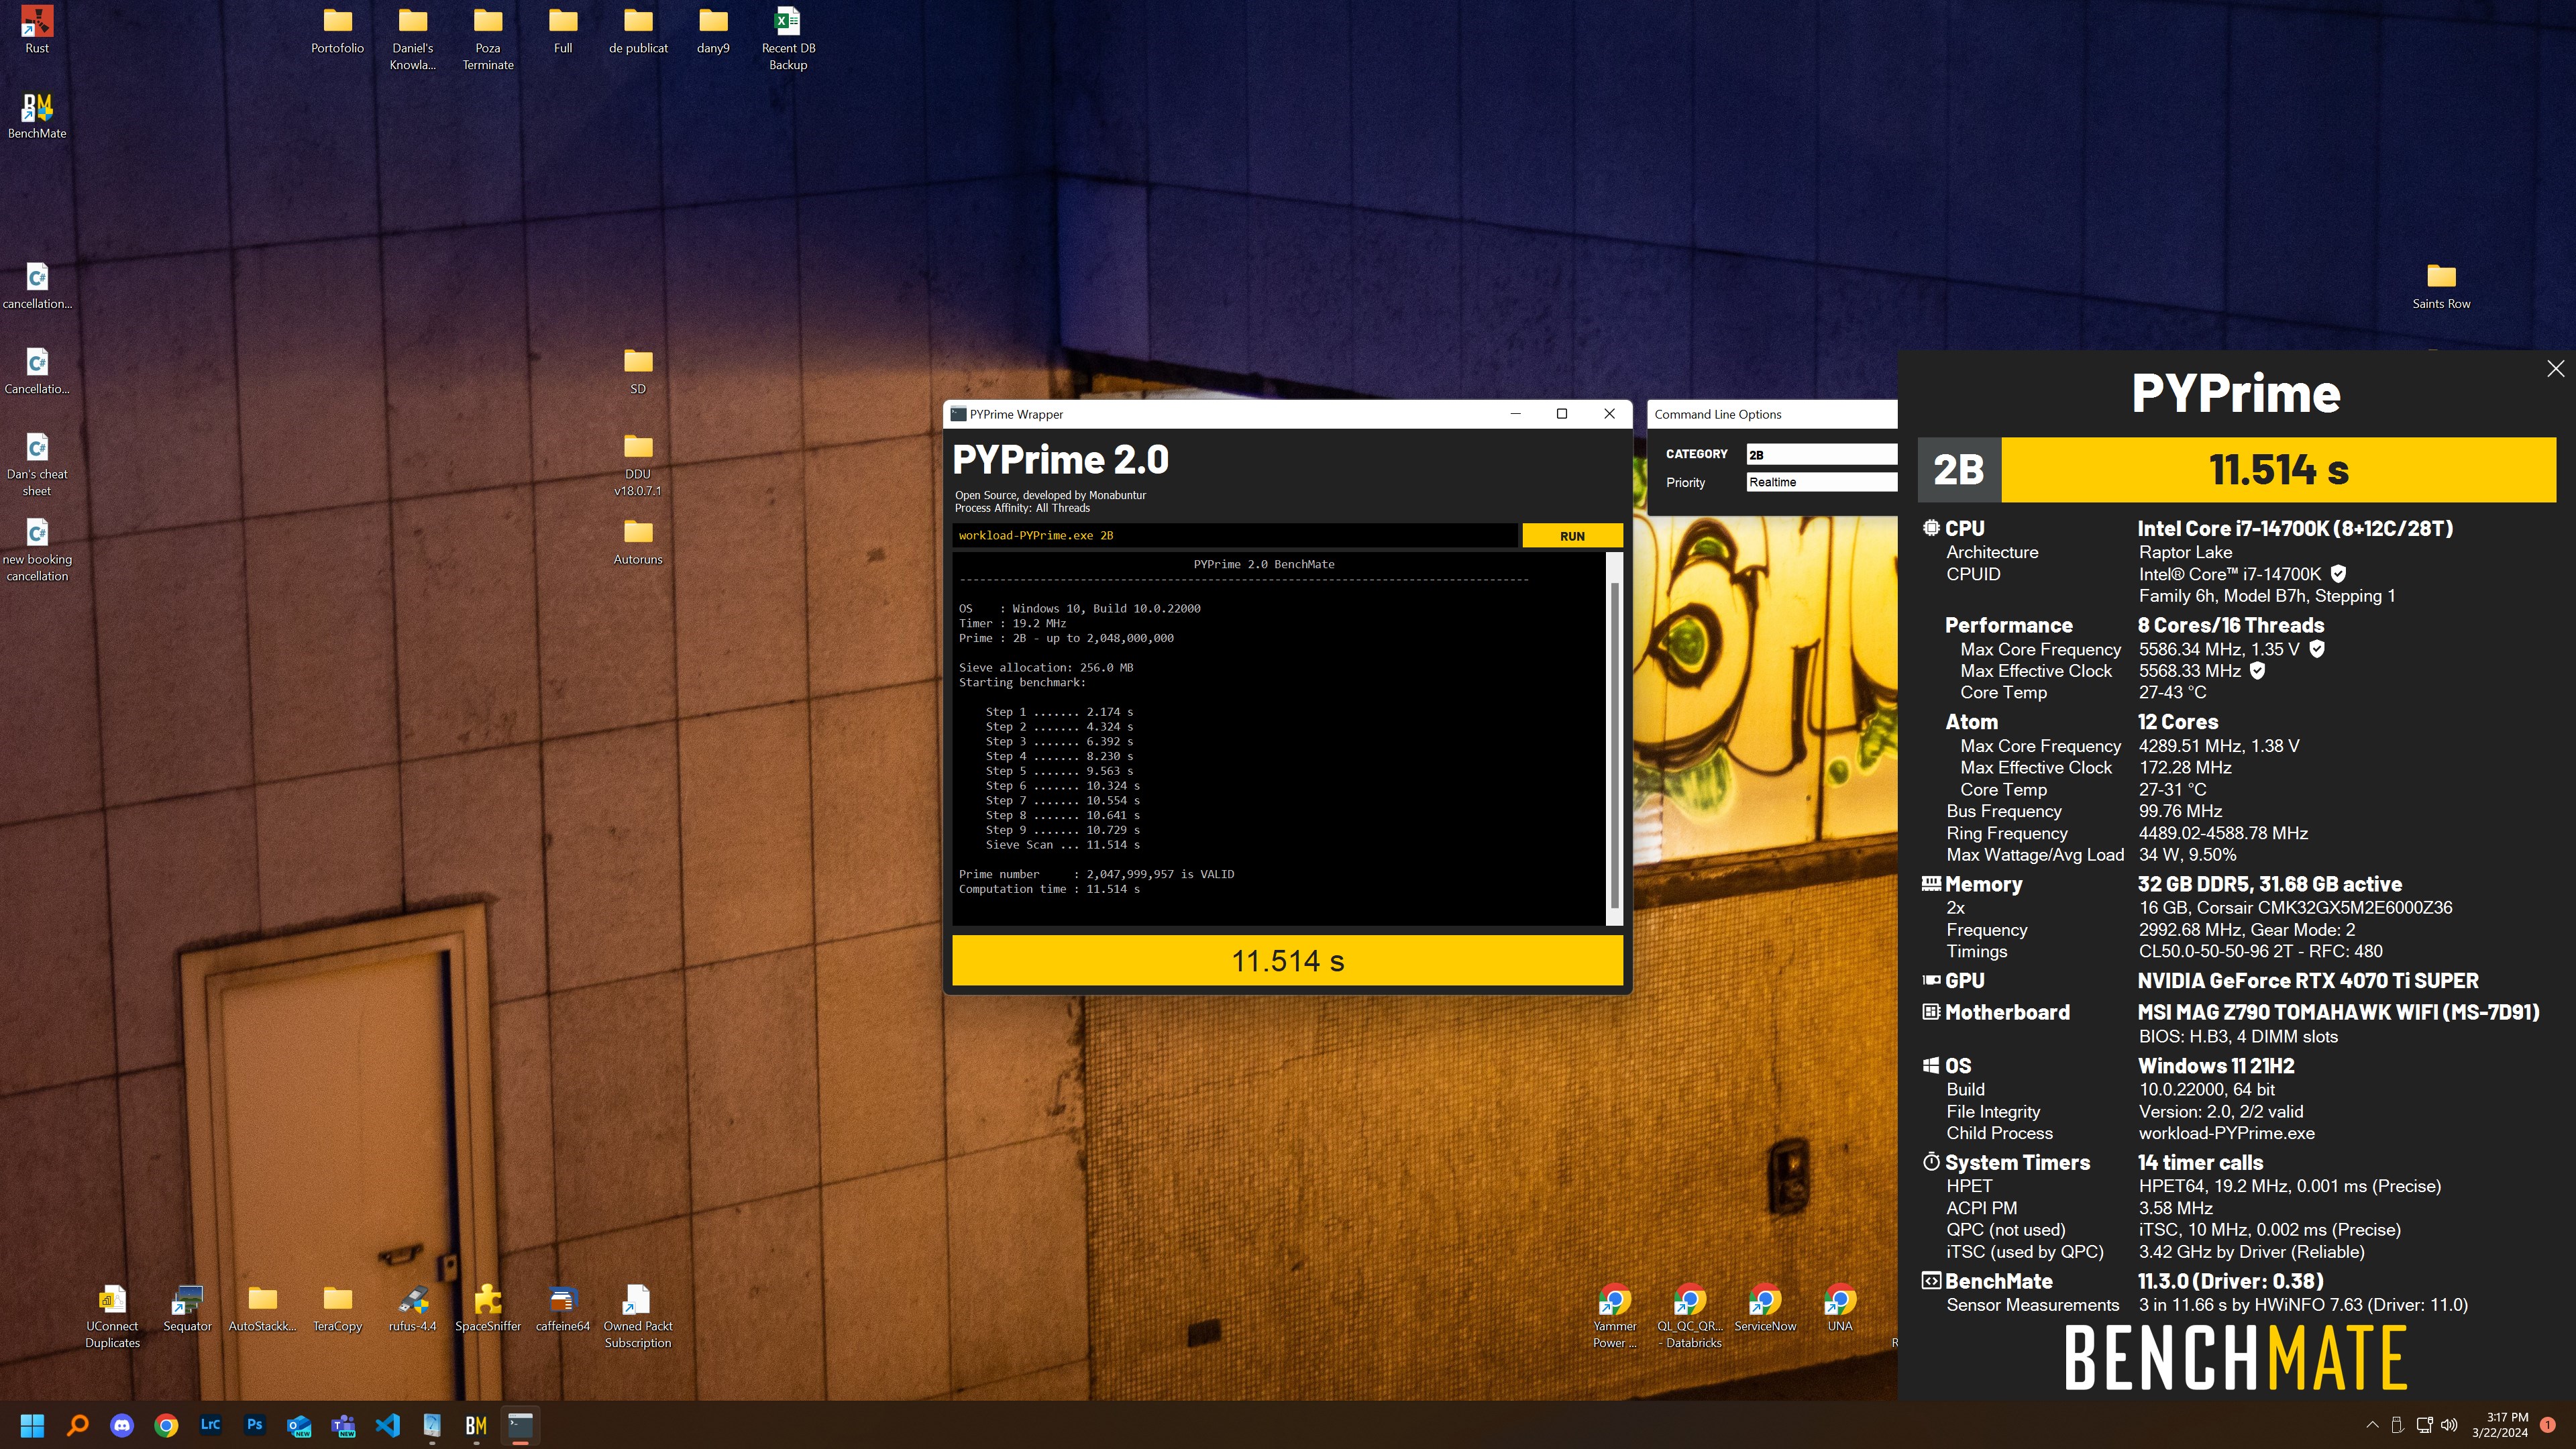This screenshot has height=1449, width=2576.
Task: Select the Sequator shortcut
Action: [x=187, y=1308]
